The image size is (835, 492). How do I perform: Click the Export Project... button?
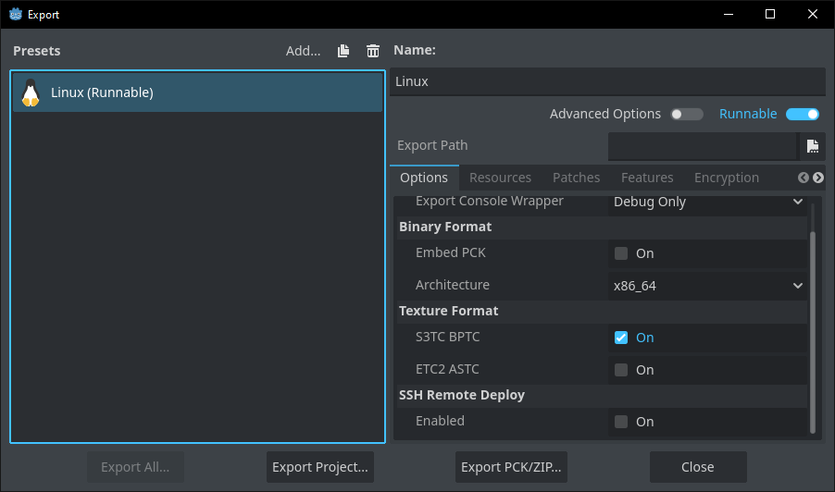320,467
